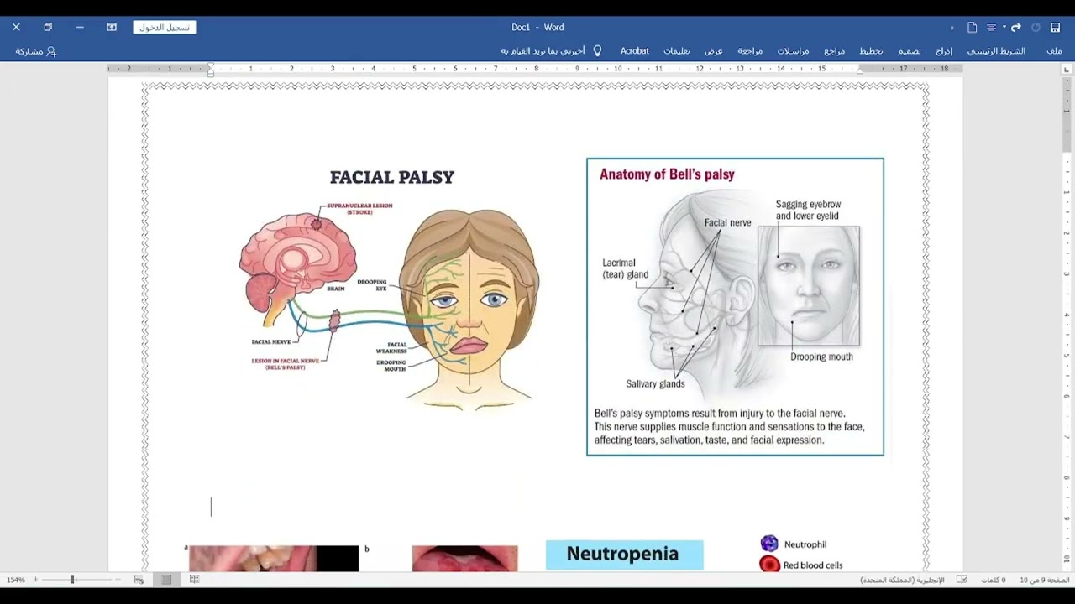Save the document using the save icon

tap(1055, 28)
